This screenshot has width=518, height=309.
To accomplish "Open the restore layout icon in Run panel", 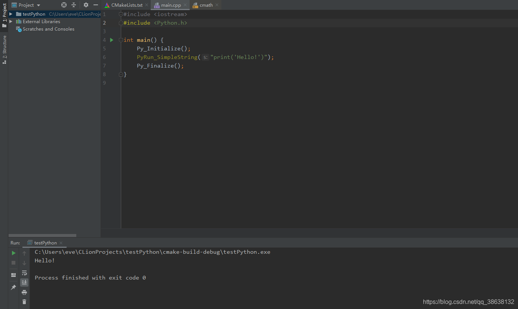I will 13,275.
